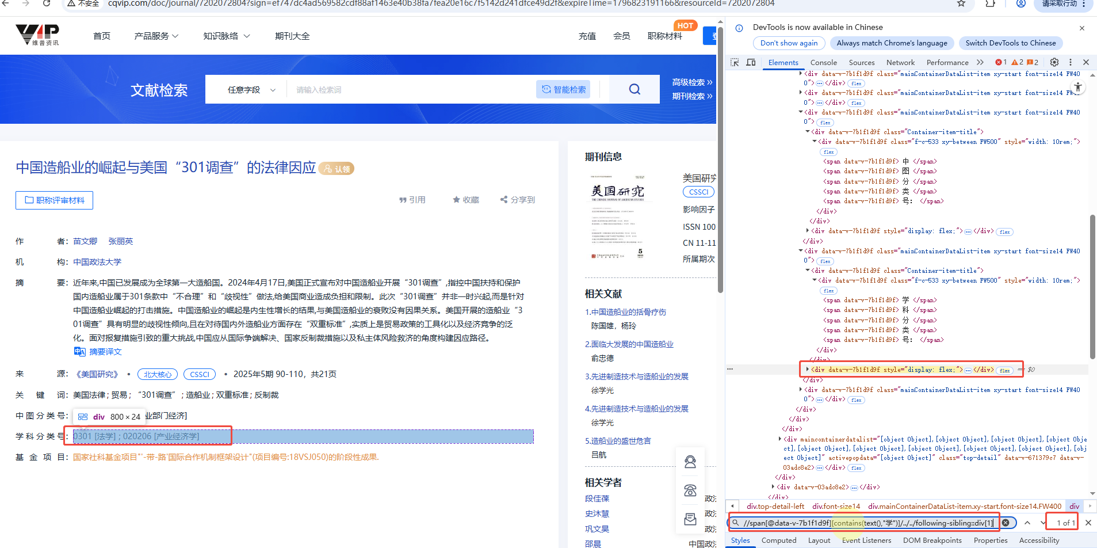Click the 请输入检索词 search input
This screenshot has height=548, width=1097.
coord(411,90)
